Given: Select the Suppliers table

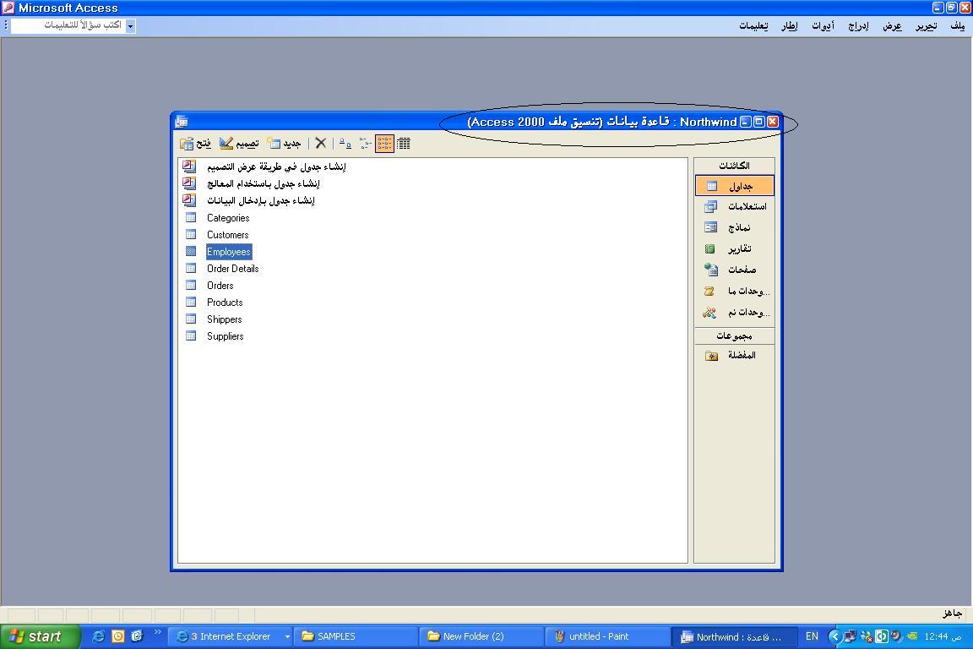Looking at the screenshot, I should 226,336.
